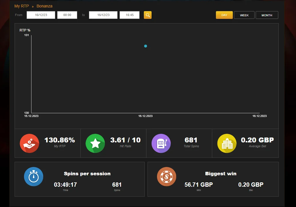Switch to the MONTH range tab
The image size is (296, 207).
[x=267, y=15]
